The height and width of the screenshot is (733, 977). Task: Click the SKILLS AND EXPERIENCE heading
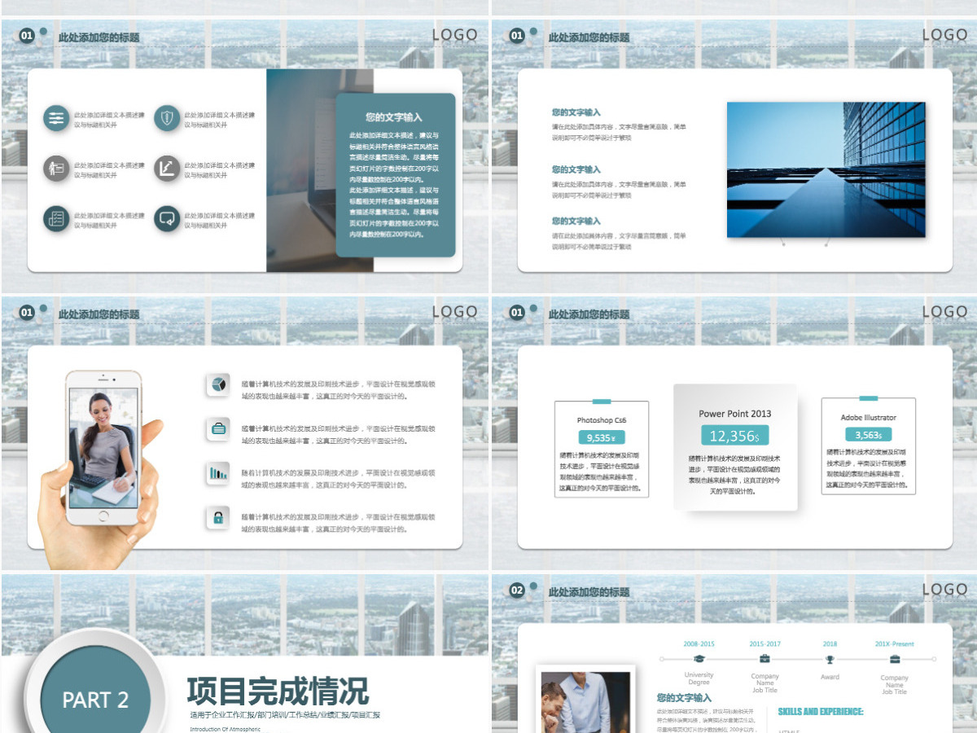tap(821, 712)
